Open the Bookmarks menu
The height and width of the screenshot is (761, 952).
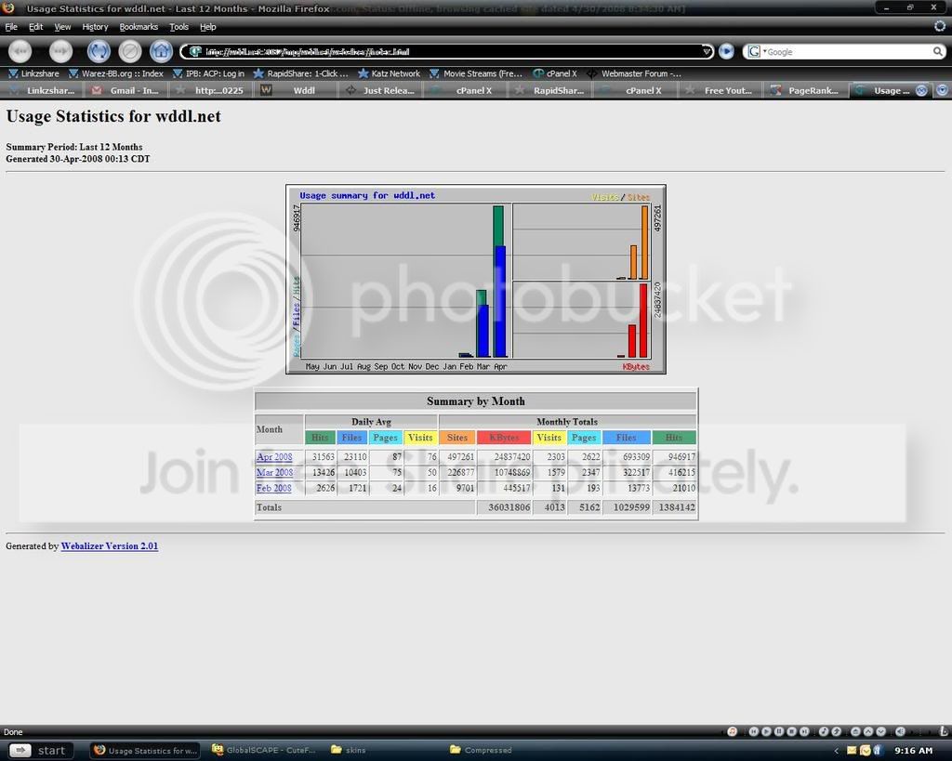[139, 27]
